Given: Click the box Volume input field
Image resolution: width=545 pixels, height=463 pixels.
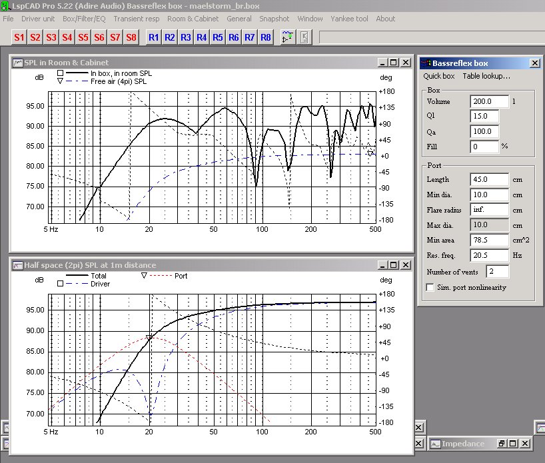Looking at the screenshot, I should (x=489, y=102).
